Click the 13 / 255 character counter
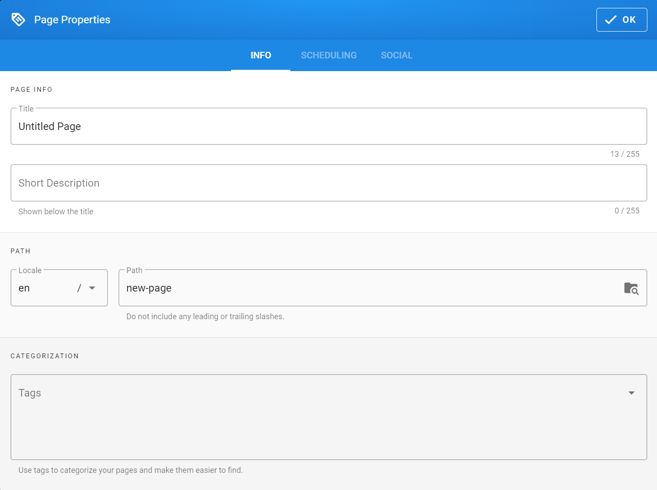657x490 pixels. click(x=625, y=154)
